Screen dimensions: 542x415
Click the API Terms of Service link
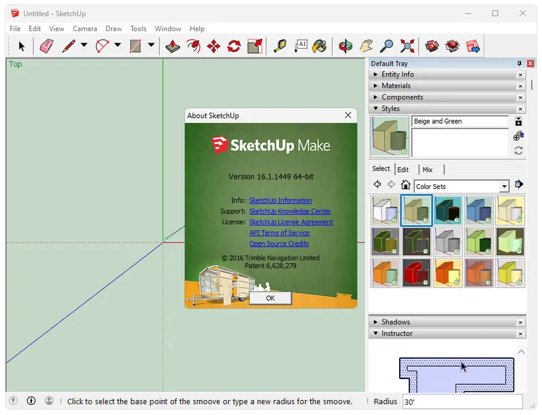pyautogui.click(x=279, y=233)
